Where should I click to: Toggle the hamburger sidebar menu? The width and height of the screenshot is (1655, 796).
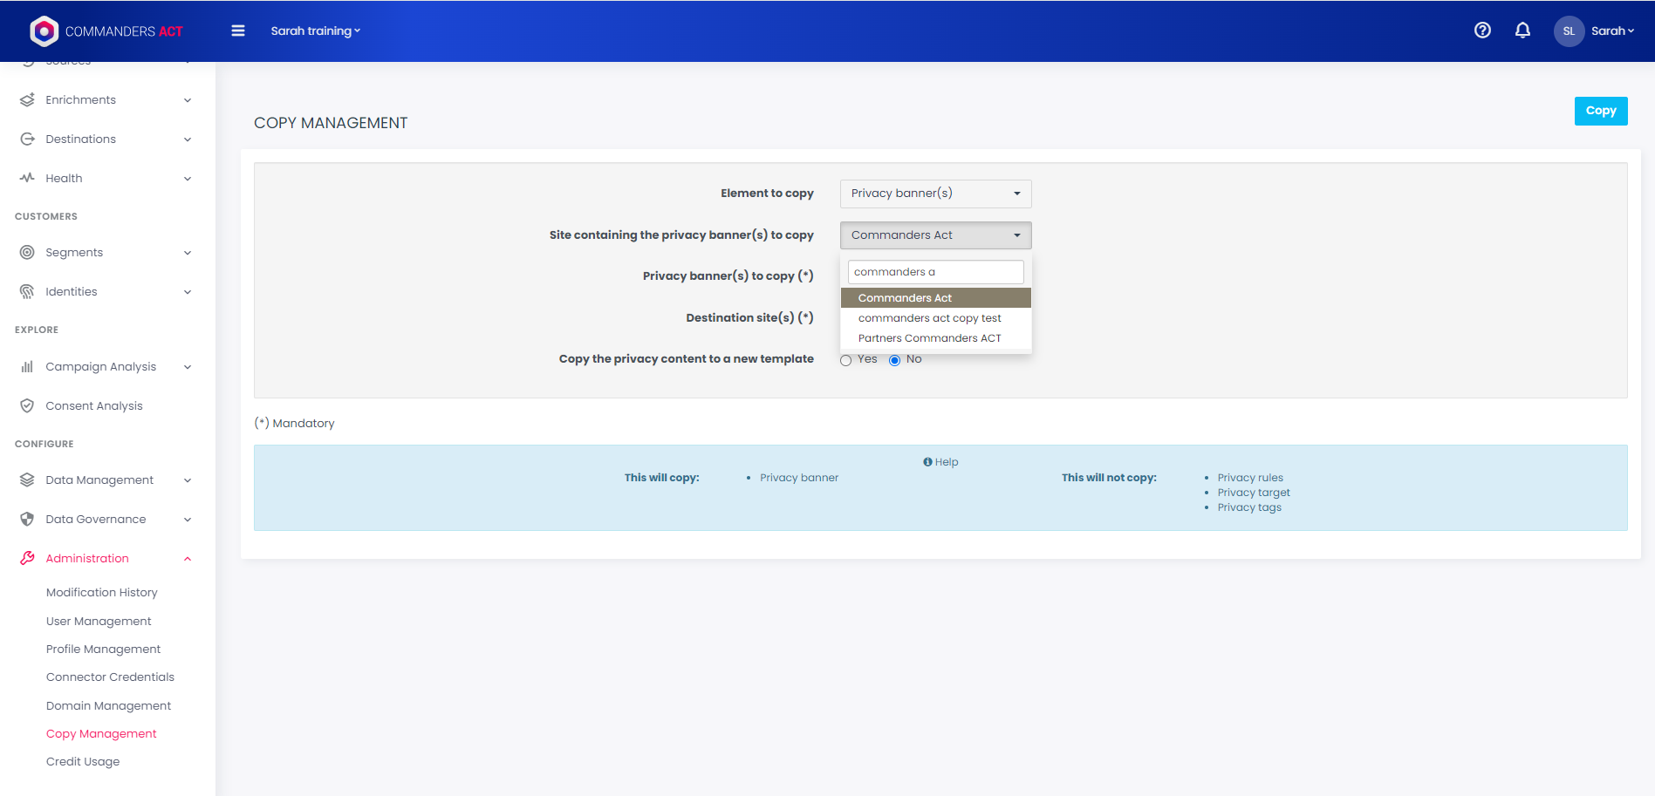(237, 31)
